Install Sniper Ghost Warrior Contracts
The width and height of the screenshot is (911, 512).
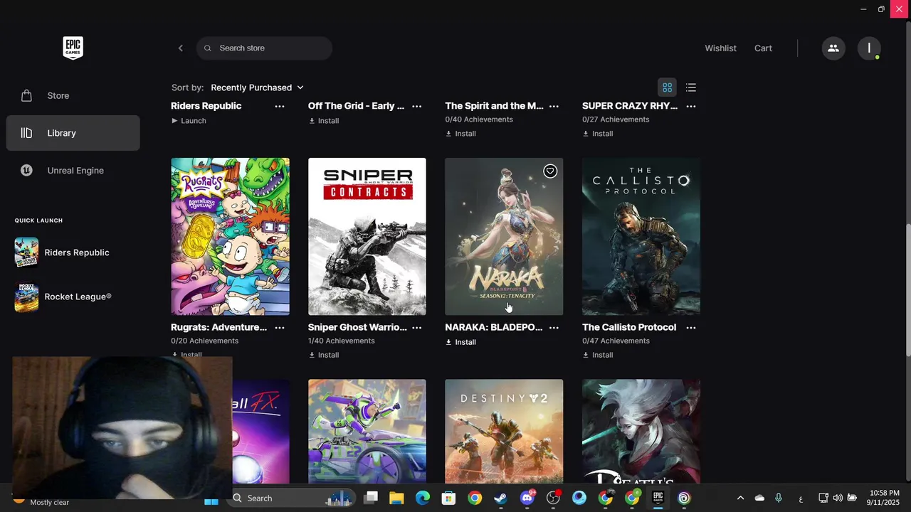pos(324,355)
